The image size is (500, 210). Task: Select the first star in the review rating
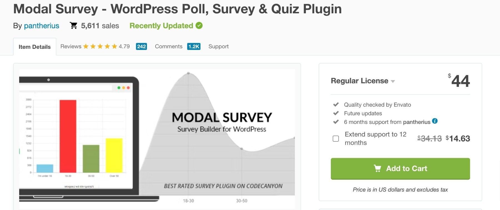(86, 46)
